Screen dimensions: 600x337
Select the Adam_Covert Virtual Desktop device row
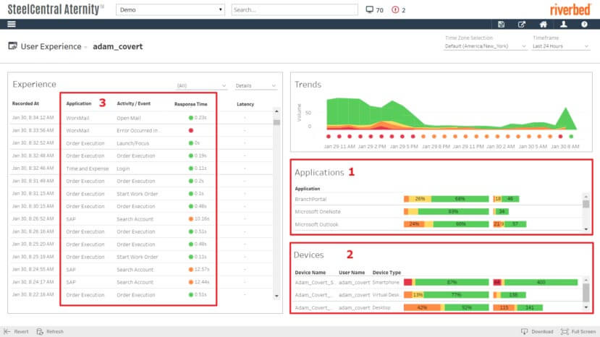[438, 295]
